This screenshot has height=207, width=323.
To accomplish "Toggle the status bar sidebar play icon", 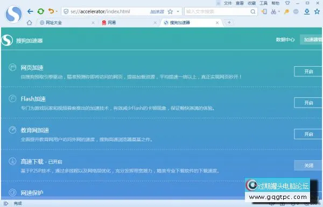I will point(6,203).
